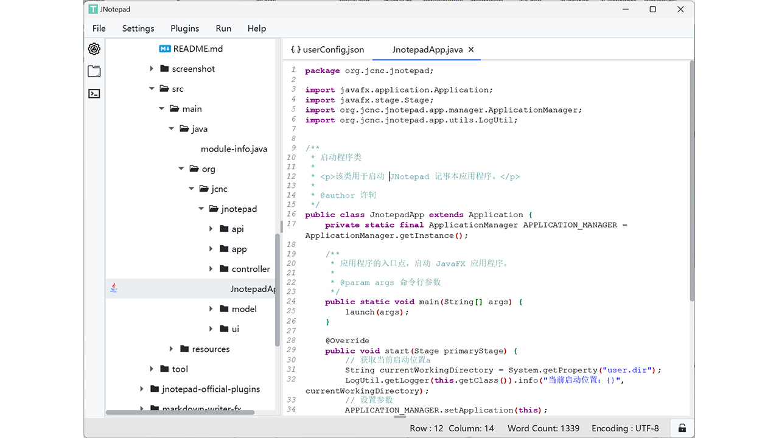Open the terminal icon in the sidebar
Screen dimensions: 779x438
pyautogui.click(x=94, y=93)
